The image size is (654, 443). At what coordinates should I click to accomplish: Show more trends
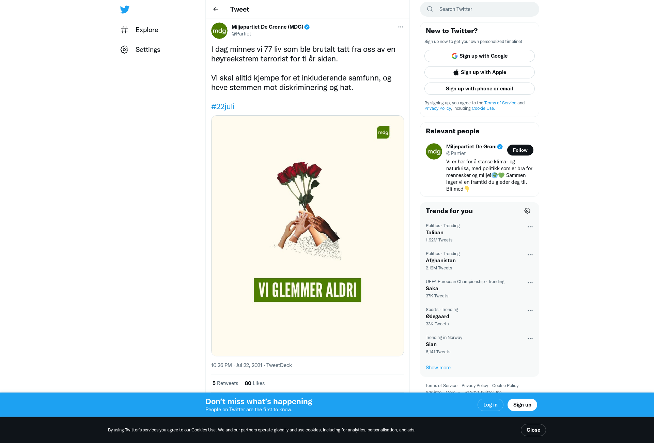[x=438, y=368]
